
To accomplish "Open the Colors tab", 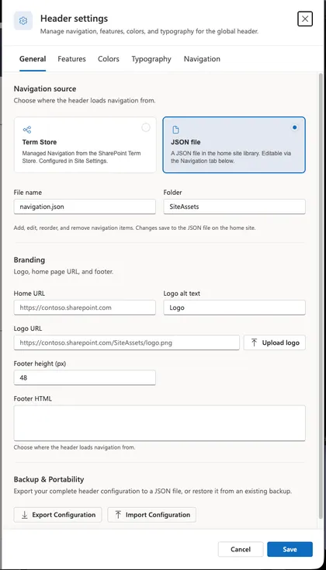I will (x=109, y=59).
